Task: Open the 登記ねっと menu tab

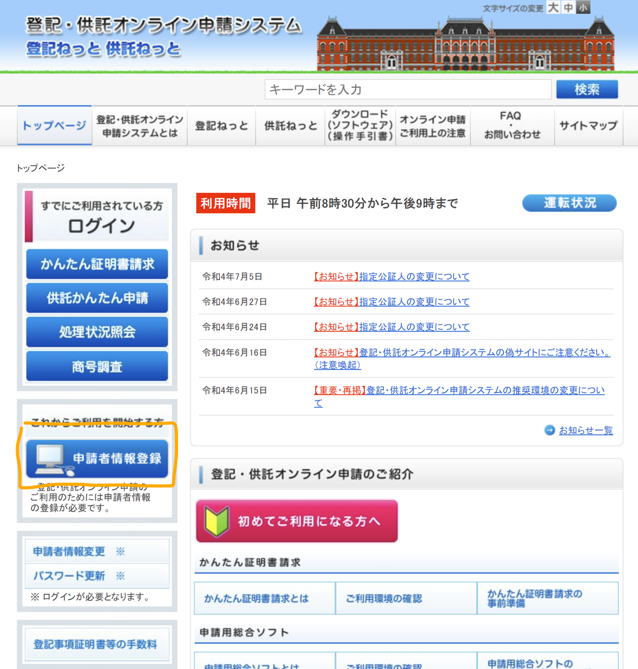Action: click(x=222, y=126)
